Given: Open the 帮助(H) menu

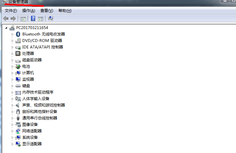Looking at the screenshot, I should pos(65,11).
